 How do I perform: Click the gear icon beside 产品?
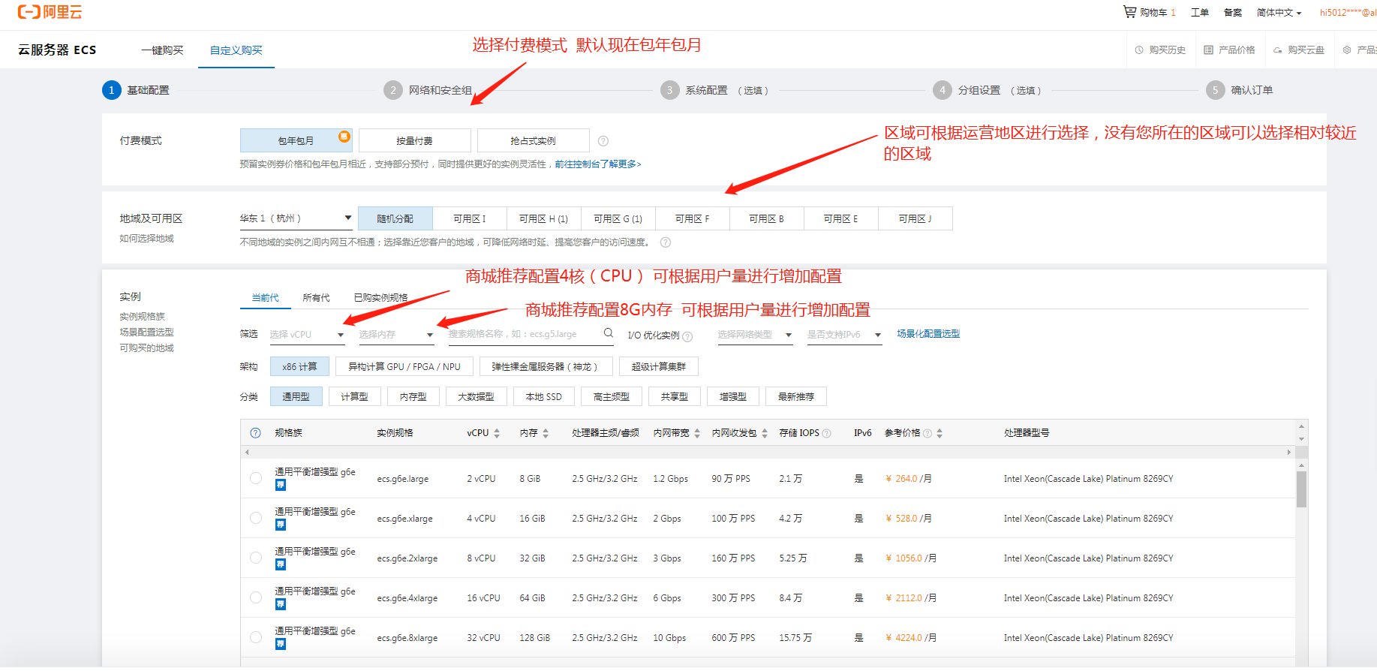(1347, 50)
